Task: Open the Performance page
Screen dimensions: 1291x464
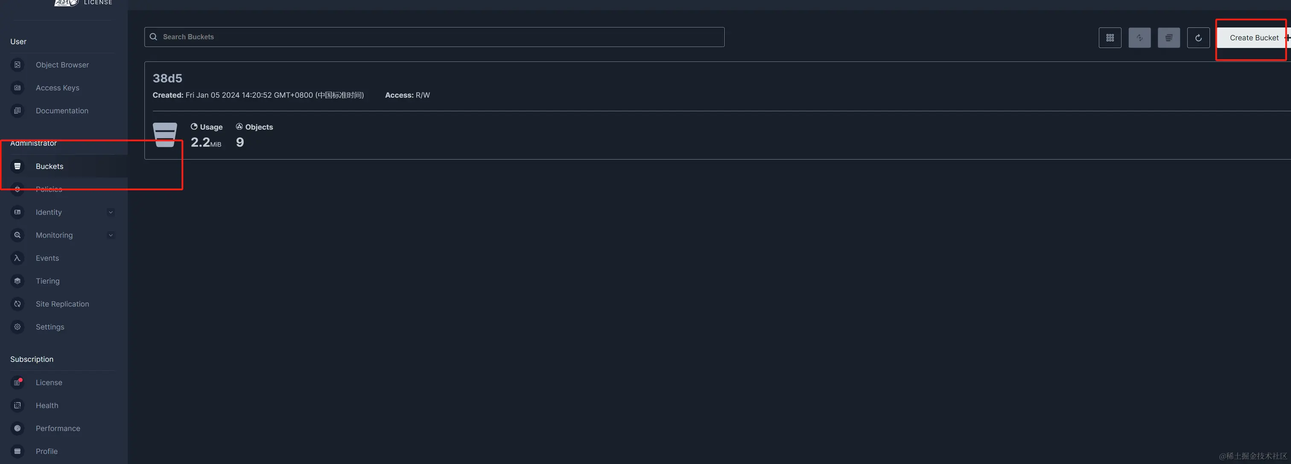Action: (x=18, y=429)
